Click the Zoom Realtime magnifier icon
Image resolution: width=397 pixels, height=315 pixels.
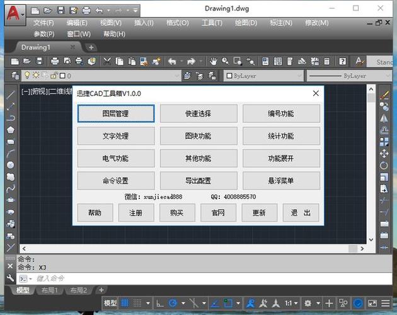(225, 61)
